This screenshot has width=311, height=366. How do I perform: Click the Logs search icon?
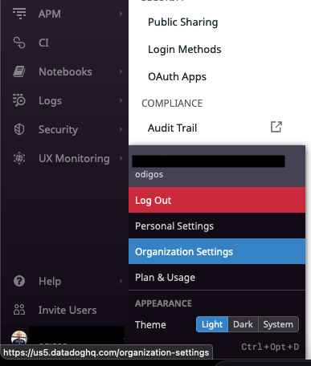(x=19, y=100)
